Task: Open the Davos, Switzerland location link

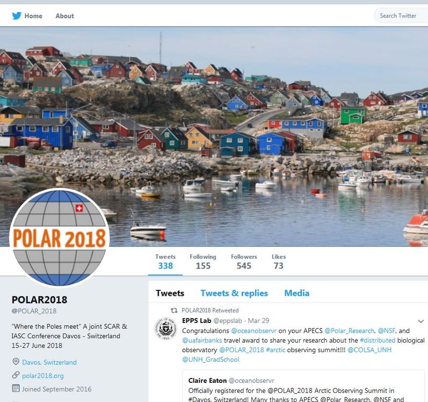Action: 49,362
